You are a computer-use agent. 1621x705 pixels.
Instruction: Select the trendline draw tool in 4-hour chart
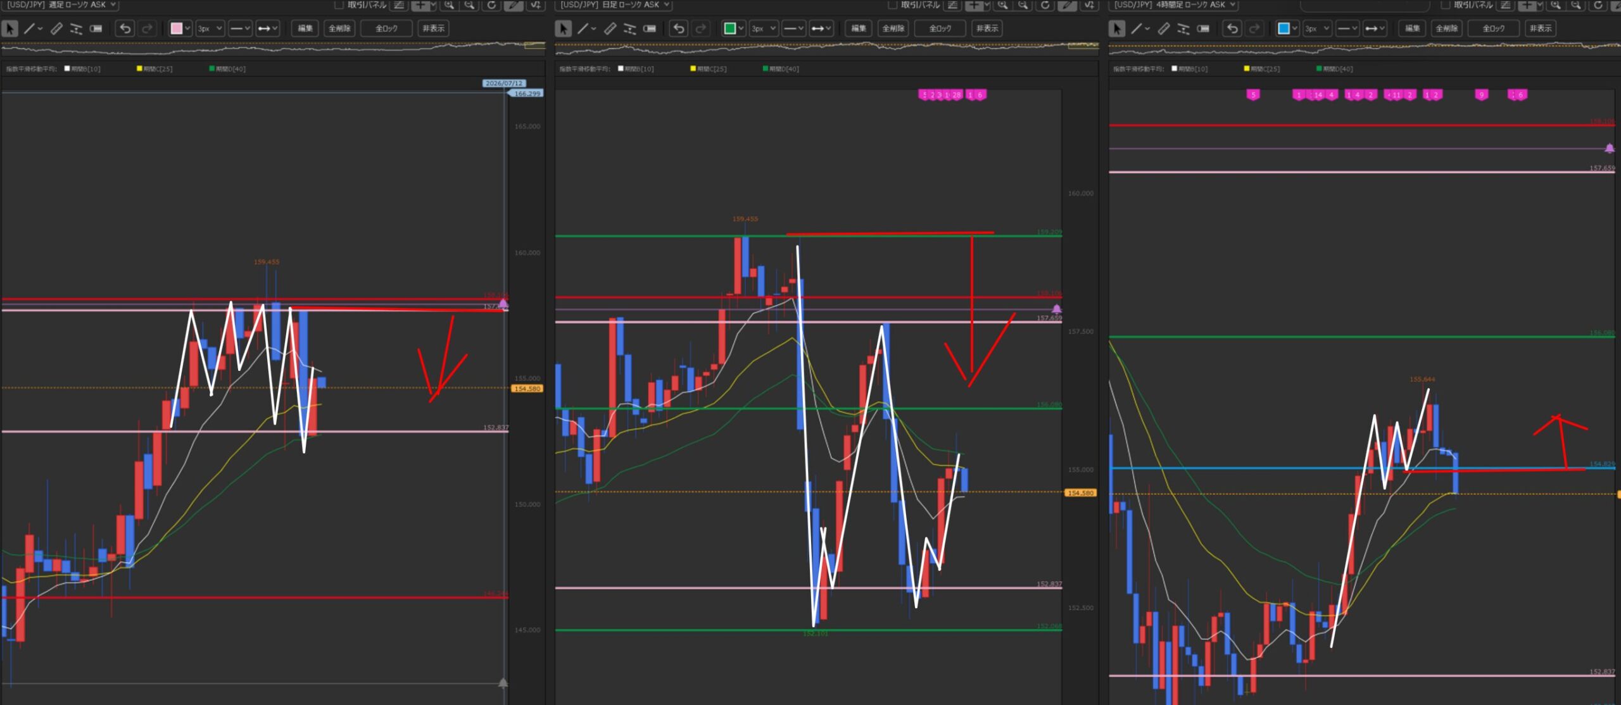1137,28
